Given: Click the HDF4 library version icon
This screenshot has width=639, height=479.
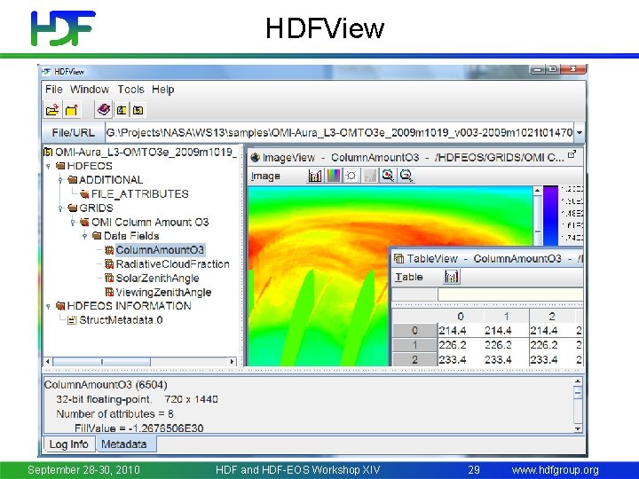Looking at the screenshot, I should coord(122,110).
